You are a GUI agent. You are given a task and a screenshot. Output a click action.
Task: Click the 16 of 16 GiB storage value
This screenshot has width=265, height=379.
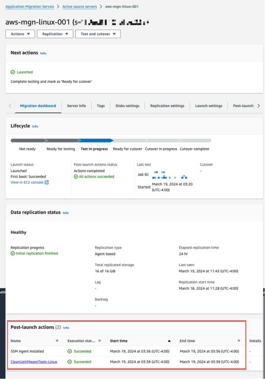pyautogui.click(x=105, y=271)
